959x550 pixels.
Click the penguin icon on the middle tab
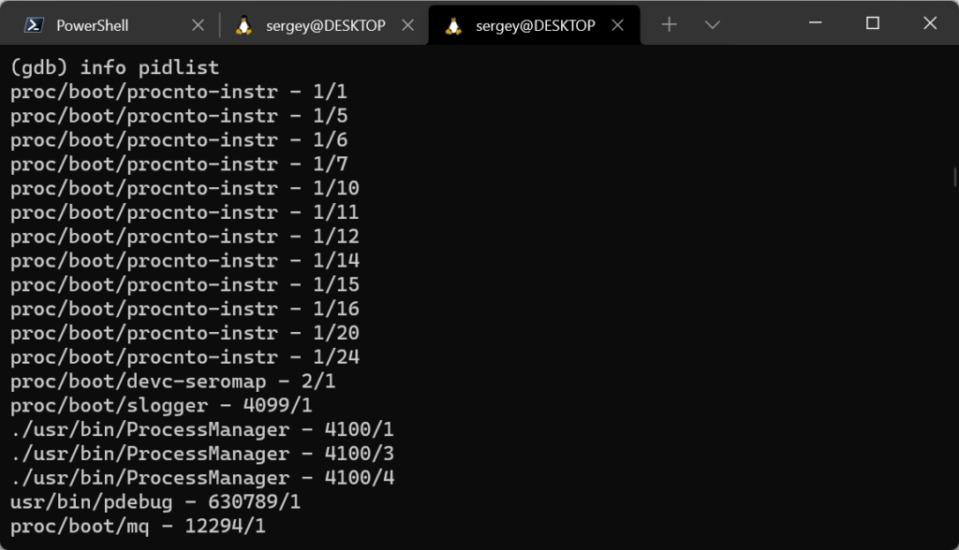pos(243,25)
